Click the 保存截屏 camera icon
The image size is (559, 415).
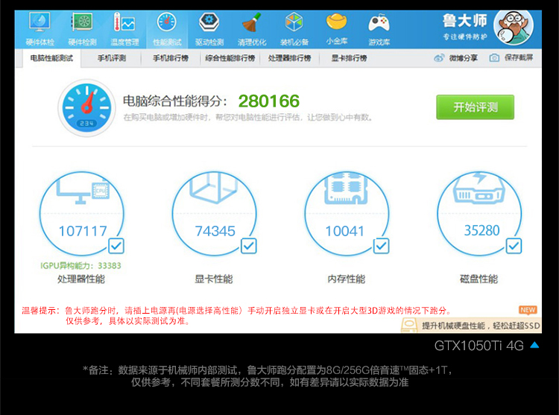[x=494, y=57]
